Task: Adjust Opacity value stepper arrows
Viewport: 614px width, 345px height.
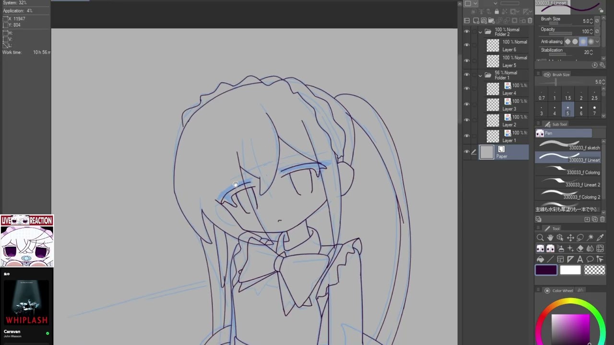Action: click(591, 32)
